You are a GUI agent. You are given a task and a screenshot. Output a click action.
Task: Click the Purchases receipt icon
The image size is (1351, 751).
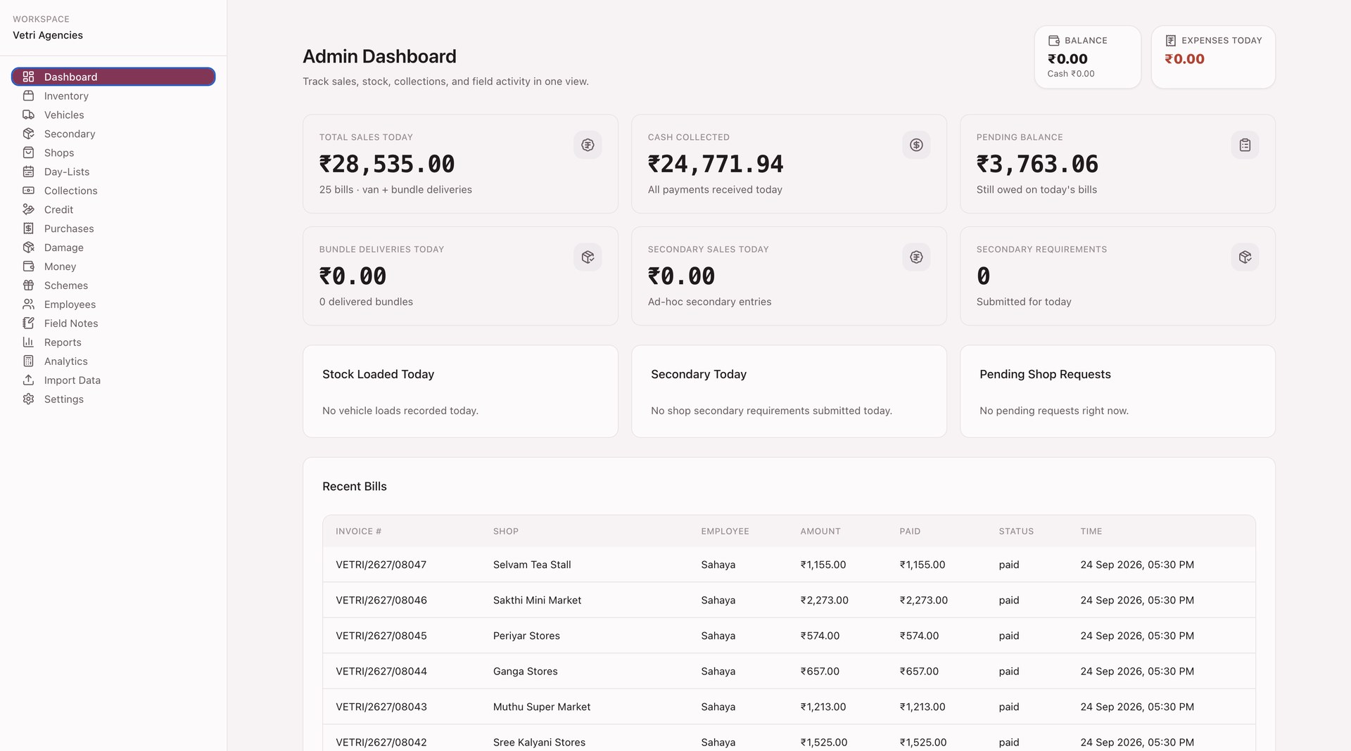point(28,229)
